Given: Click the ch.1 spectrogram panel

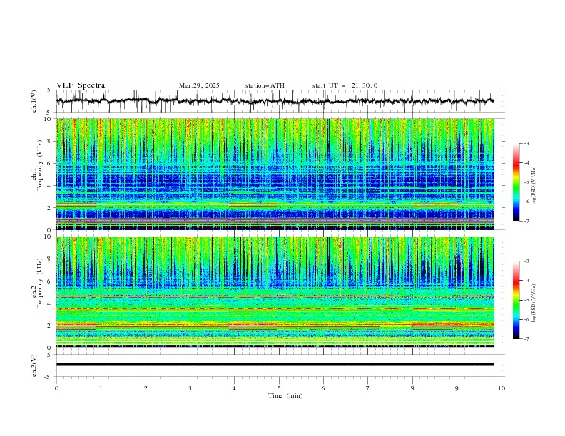Looking at the screenshot, I should (275, 174).
